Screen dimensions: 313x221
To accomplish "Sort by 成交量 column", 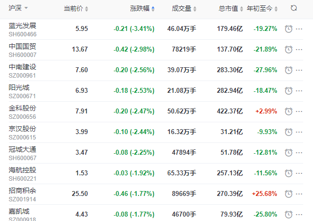I will [184, 8].
